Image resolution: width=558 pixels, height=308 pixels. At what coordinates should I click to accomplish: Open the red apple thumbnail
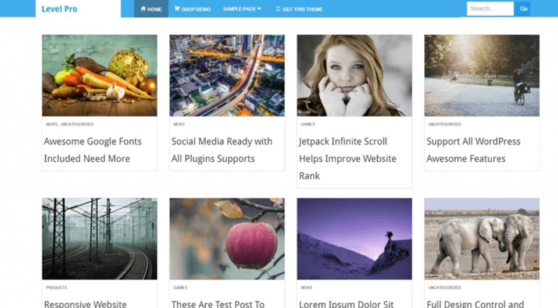point(227,238)
